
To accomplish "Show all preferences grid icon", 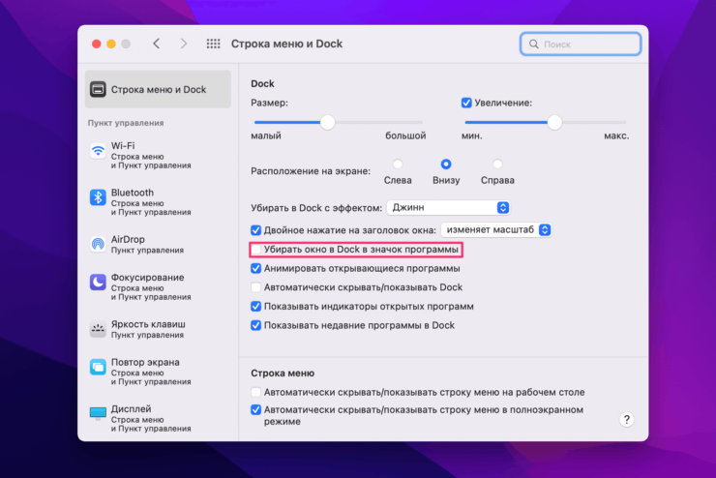I will click(214, 45).
